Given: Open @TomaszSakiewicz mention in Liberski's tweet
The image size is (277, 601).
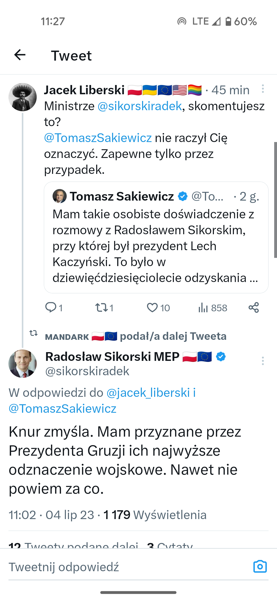Looking at the screenshot, I should point(98,138).
